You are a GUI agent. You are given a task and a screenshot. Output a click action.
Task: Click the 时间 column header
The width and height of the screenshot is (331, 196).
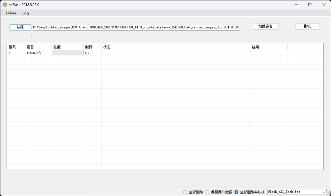tap(93, 47)
